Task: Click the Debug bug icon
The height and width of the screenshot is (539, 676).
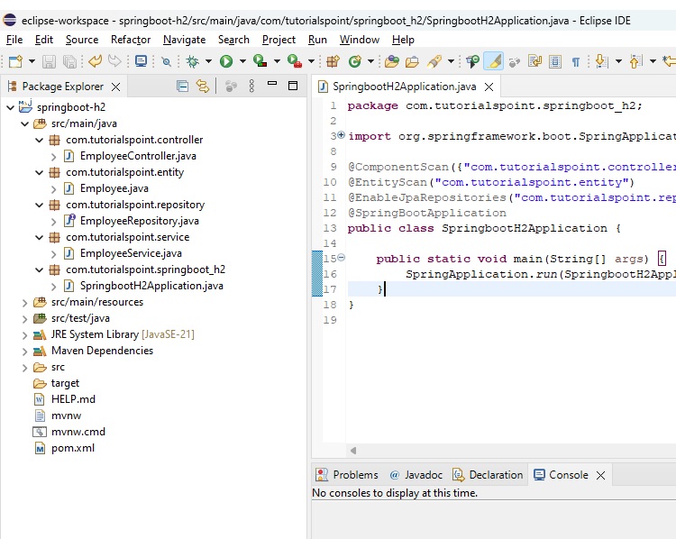Action: [x=192, y=61]
